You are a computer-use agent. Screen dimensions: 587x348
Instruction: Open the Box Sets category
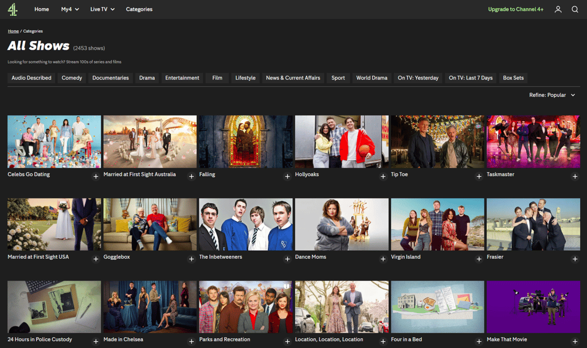[x=513, y=78]
